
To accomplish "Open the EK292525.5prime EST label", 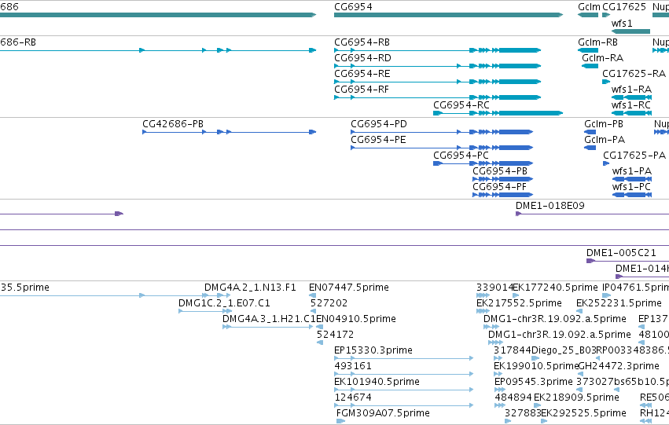I will [x=583, y=413].
